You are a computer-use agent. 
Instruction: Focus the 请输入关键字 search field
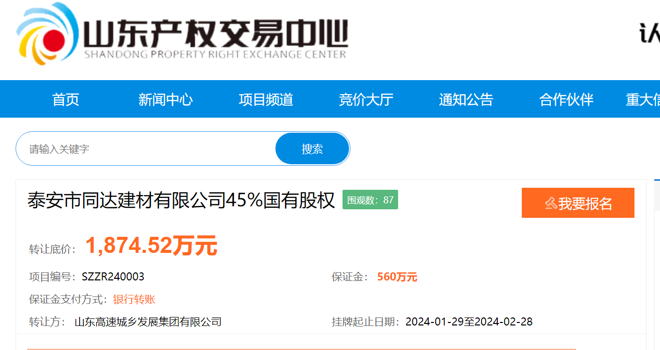tap(146, 149)
